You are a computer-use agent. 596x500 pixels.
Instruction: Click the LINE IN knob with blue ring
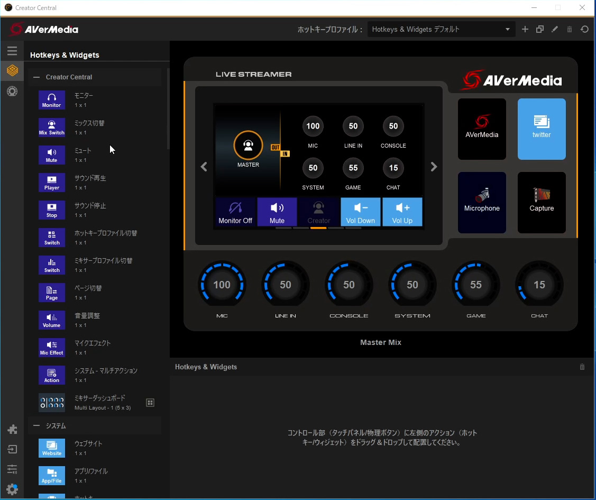click(x=286, y=285)
